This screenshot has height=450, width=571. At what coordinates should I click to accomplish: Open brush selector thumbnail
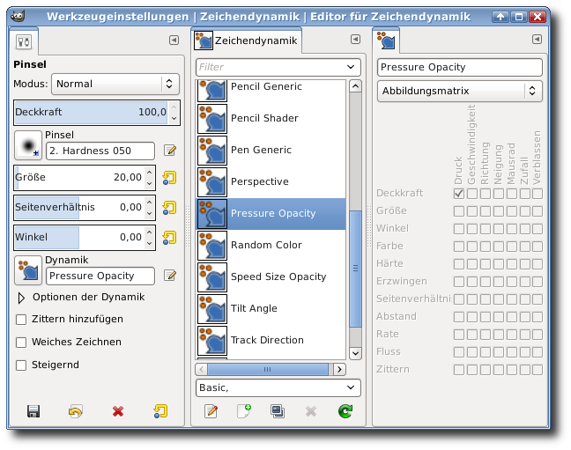[28, 145]
